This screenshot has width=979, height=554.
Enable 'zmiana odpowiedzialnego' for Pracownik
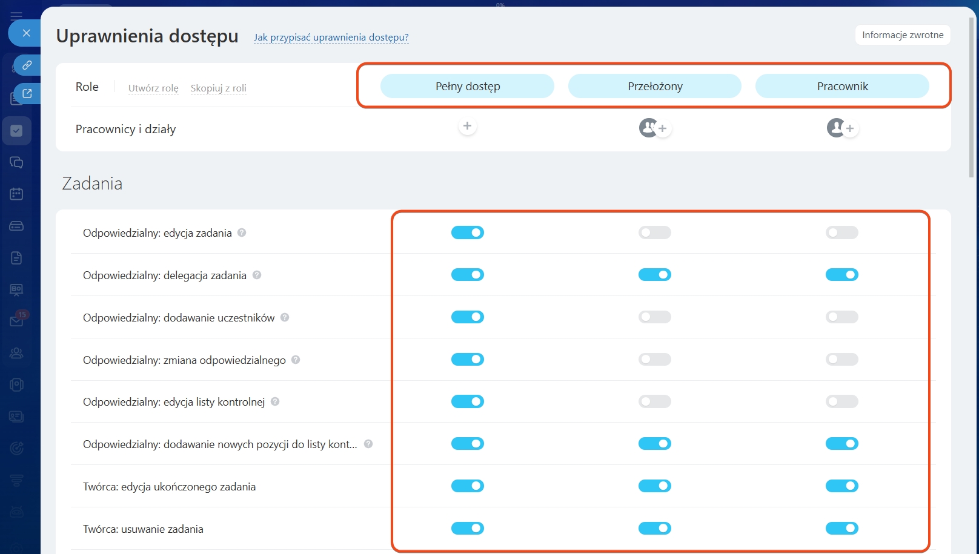click(841, 360)
